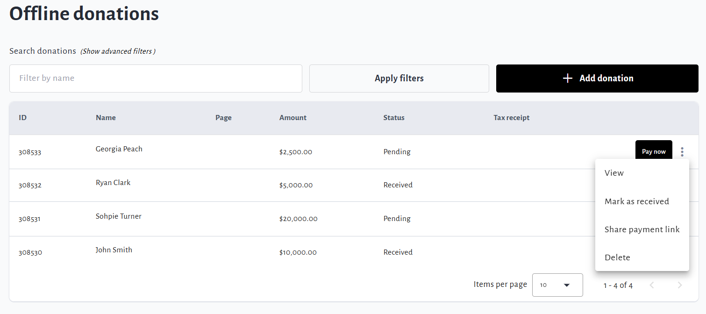The image size is (706, 314).
Task: Show advanced filters link
Action: [118, 51]
